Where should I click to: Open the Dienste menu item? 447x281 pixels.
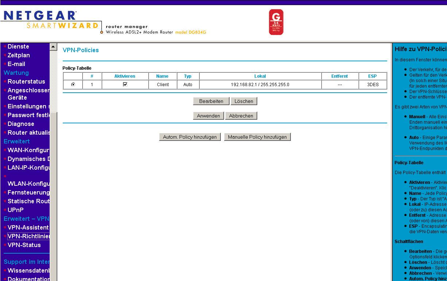click(18, 46)
